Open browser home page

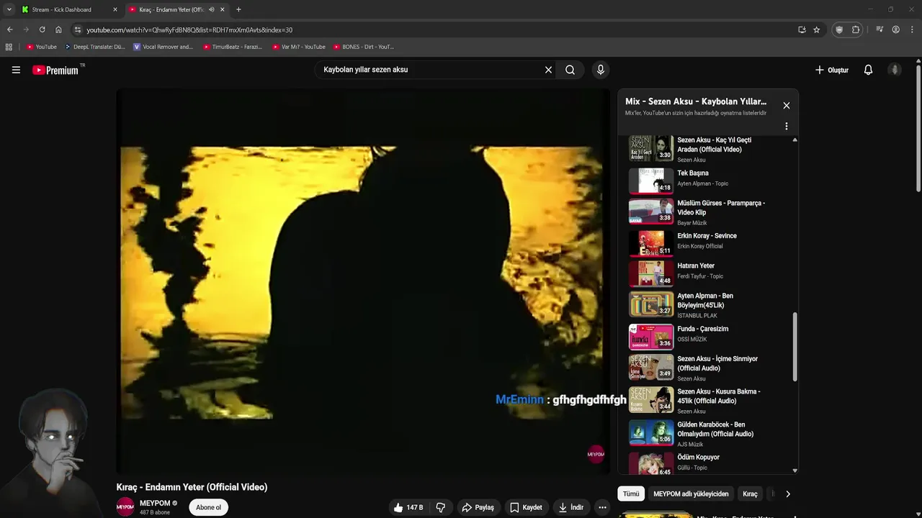tap(58, 29)
